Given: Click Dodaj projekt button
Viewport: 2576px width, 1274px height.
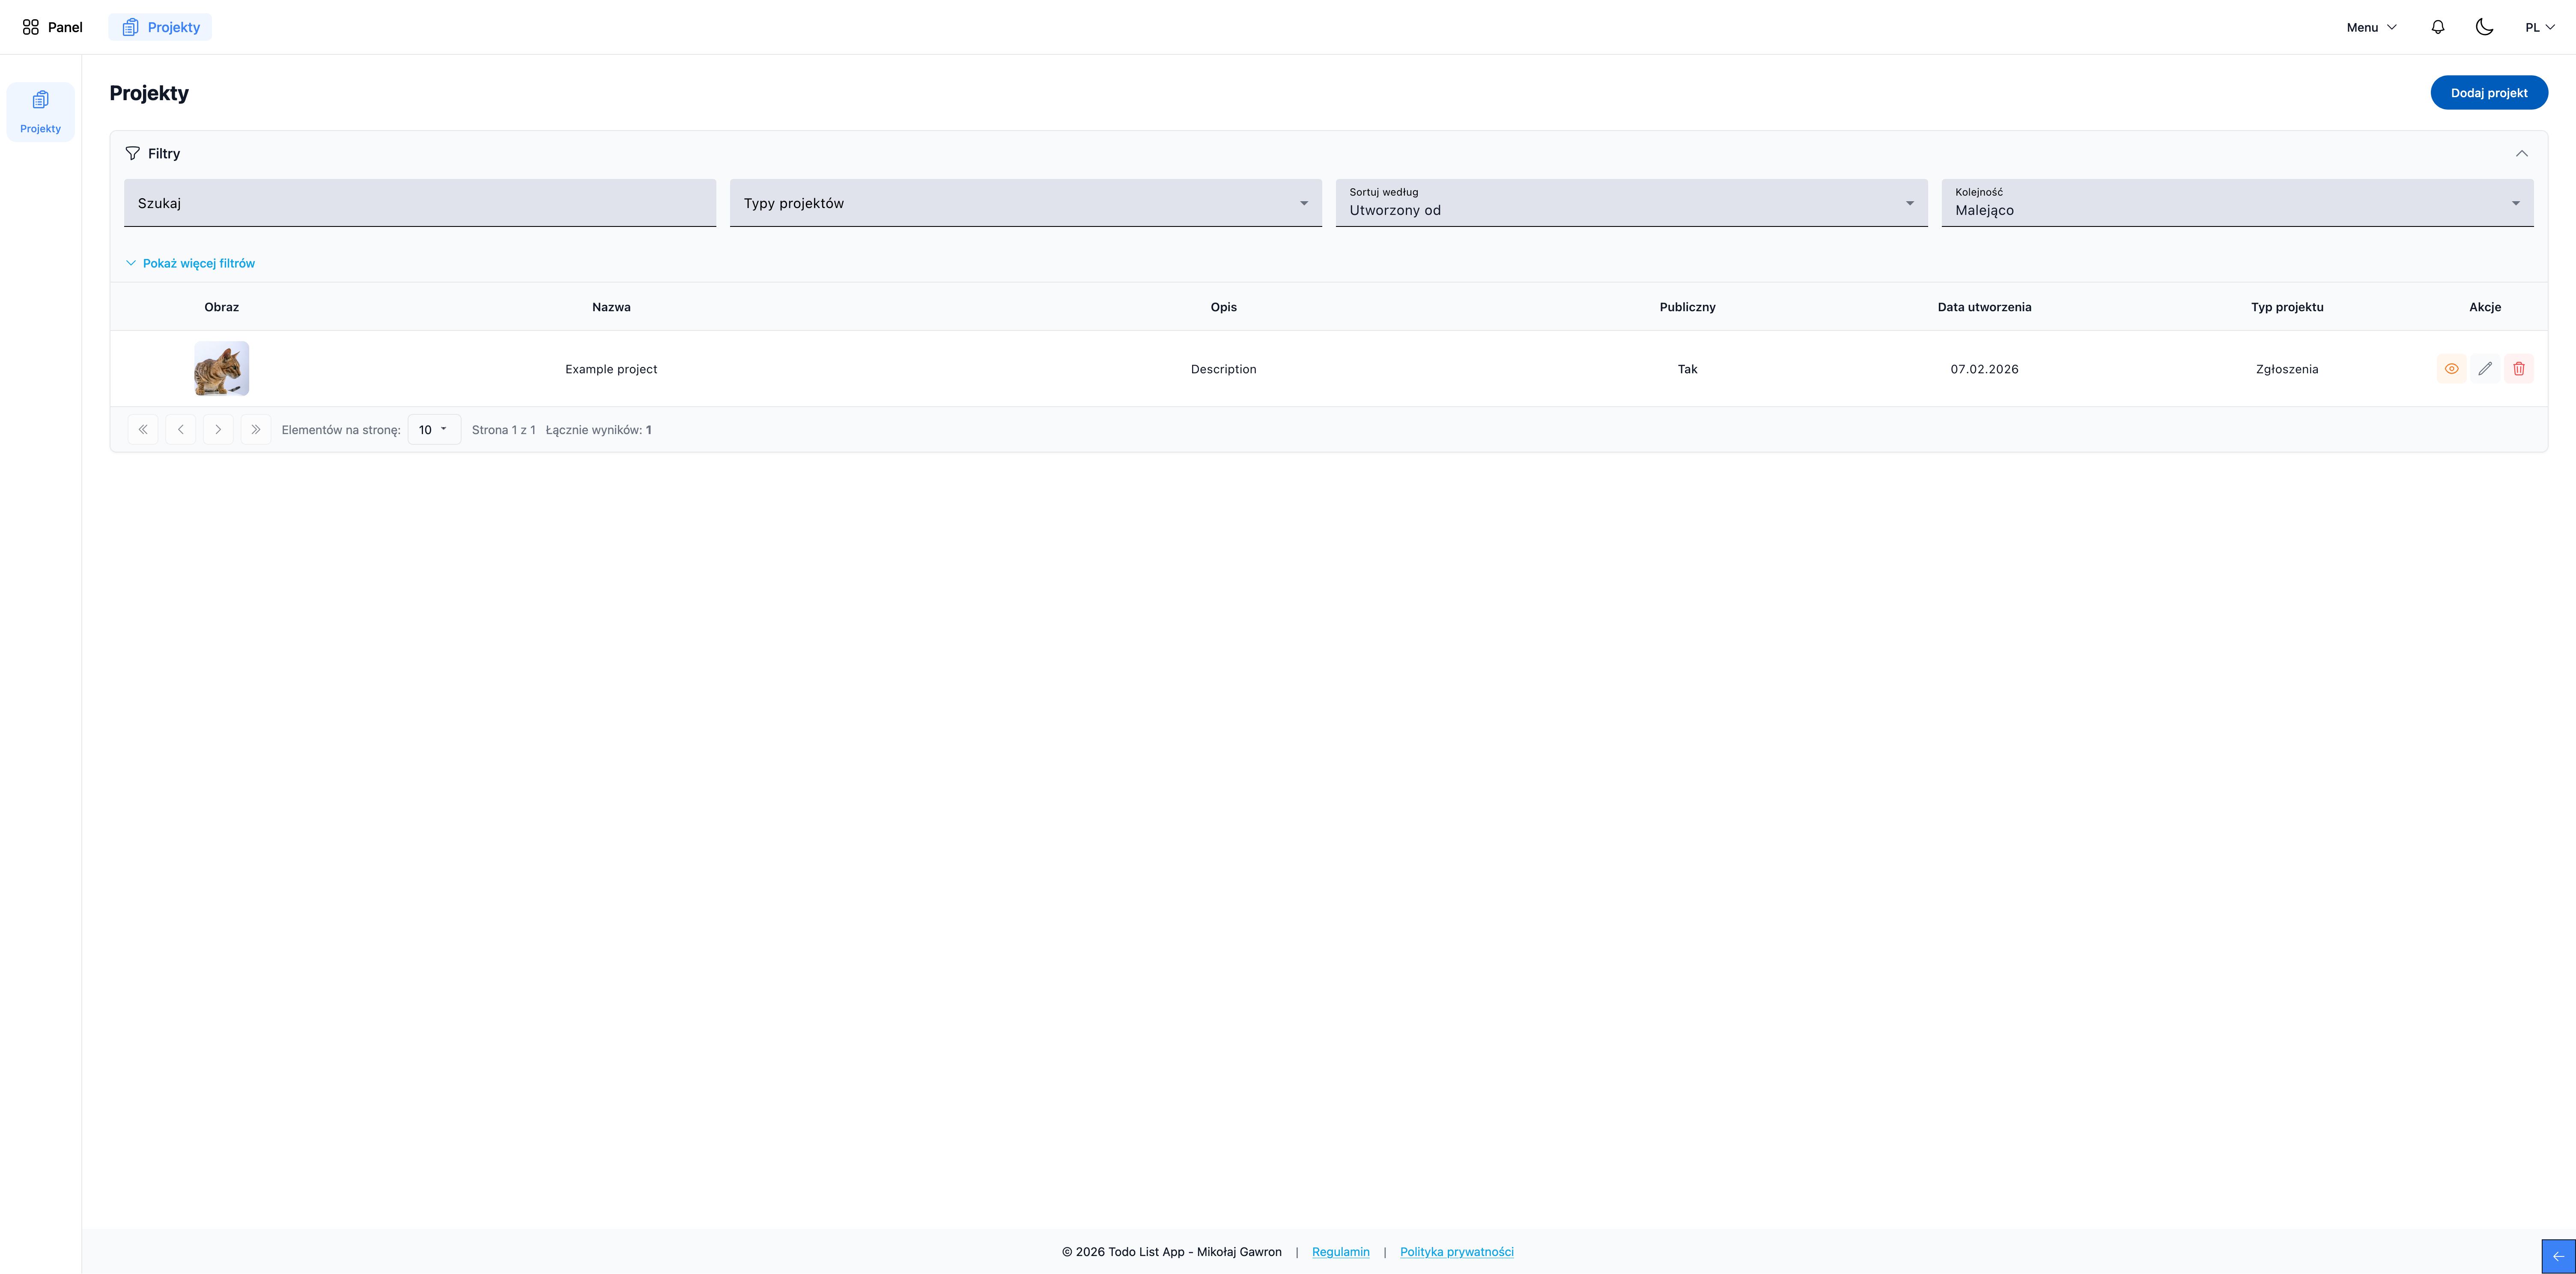Looking at the screenshot, I should click(x=2489, y=92).
